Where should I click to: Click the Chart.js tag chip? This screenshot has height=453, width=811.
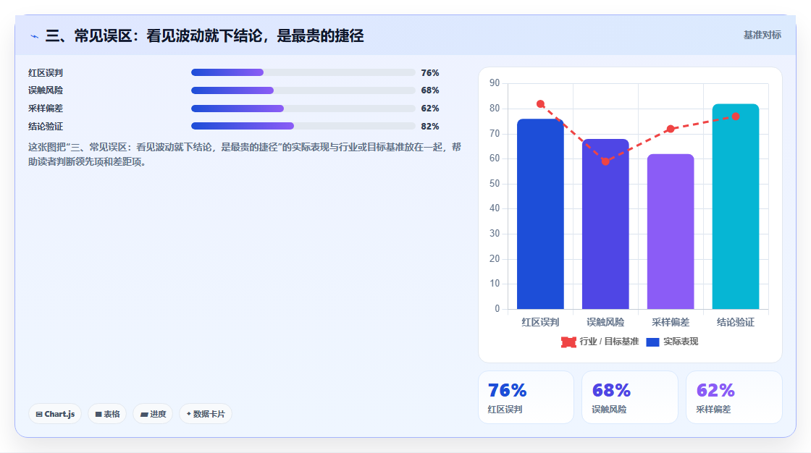pyautogui.click(x=55, y=414)
